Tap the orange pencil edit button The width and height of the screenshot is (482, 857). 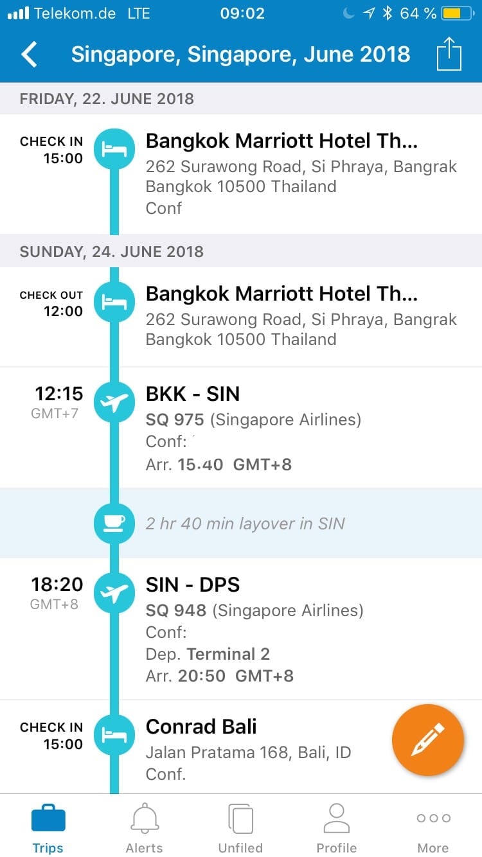tap(428, 739)
